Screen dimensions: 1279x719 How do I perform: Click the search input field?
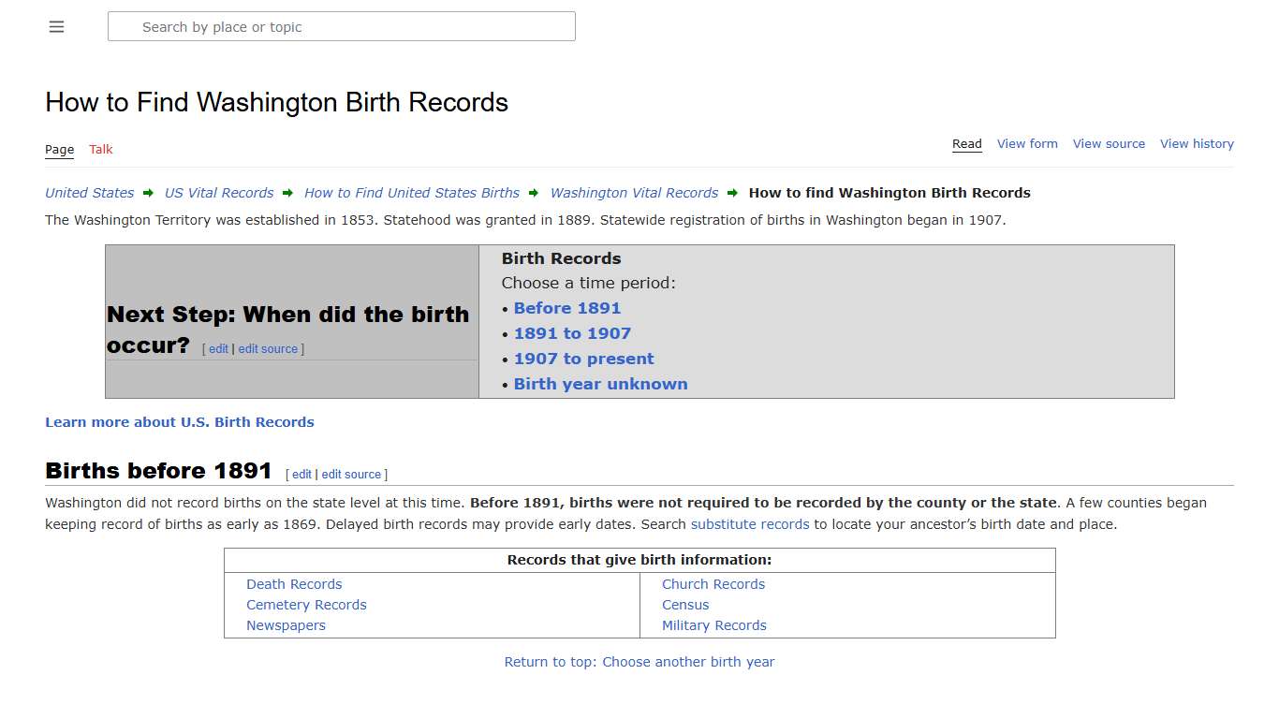coord(341,26)
